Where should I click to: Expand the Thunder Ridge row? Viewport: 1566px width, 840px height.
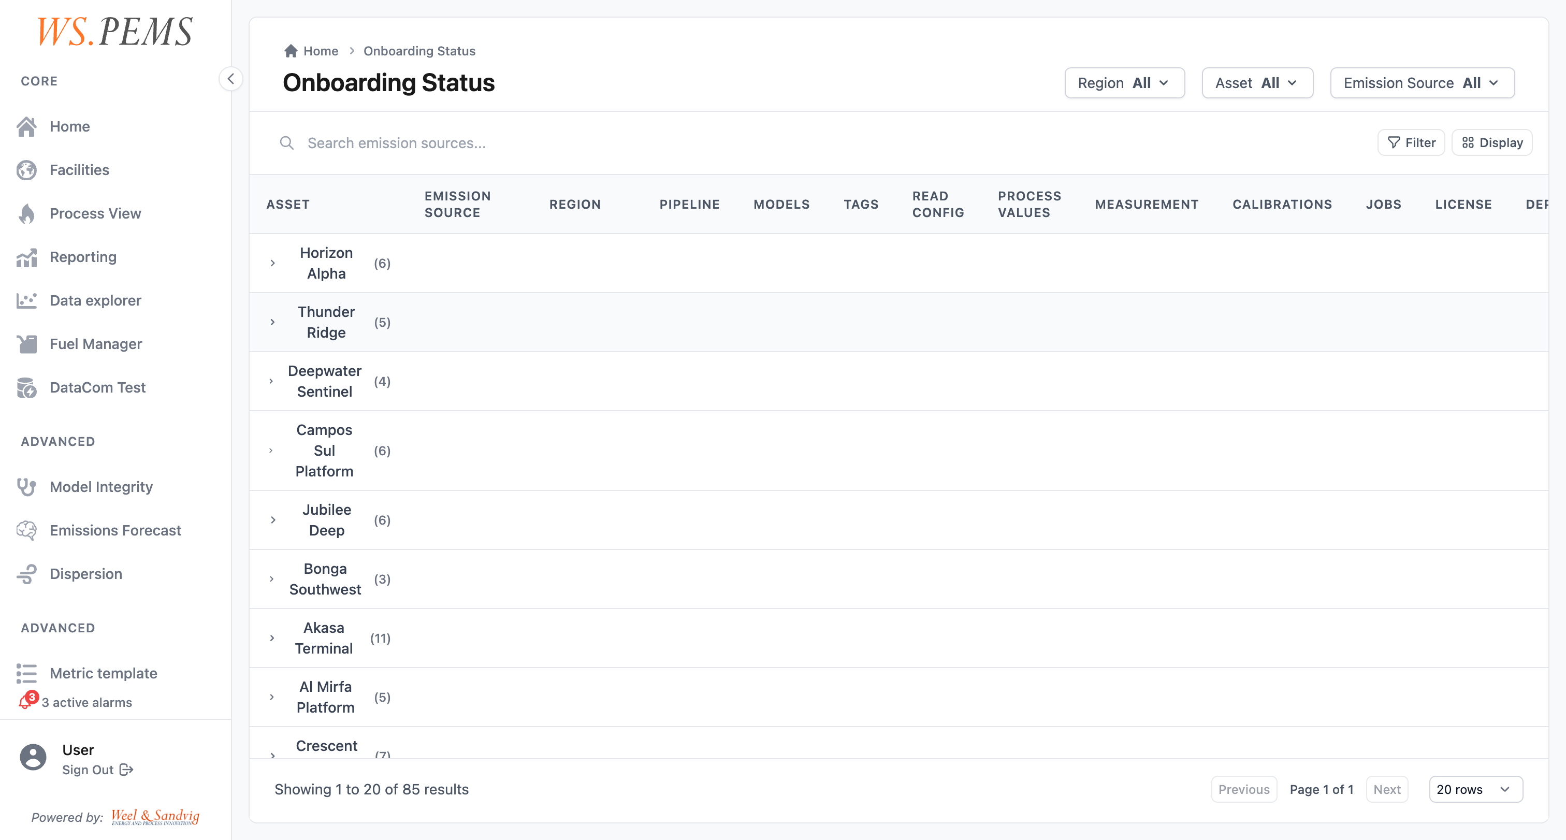tap(273, 322)
